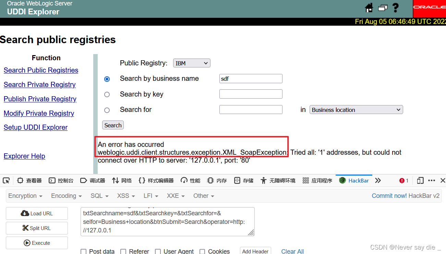Open Search Public Registries link
This screenshot has height=254, width=446.
(41, 70)
